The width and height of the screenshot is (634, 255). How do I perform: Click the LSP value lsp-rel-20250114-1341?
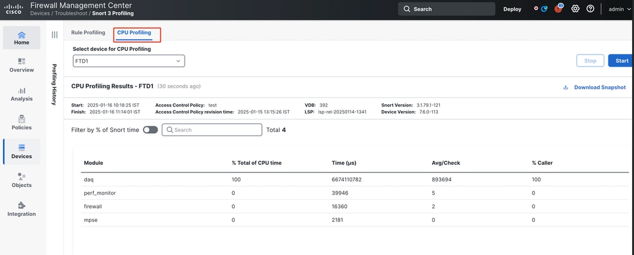click(342, 112)
